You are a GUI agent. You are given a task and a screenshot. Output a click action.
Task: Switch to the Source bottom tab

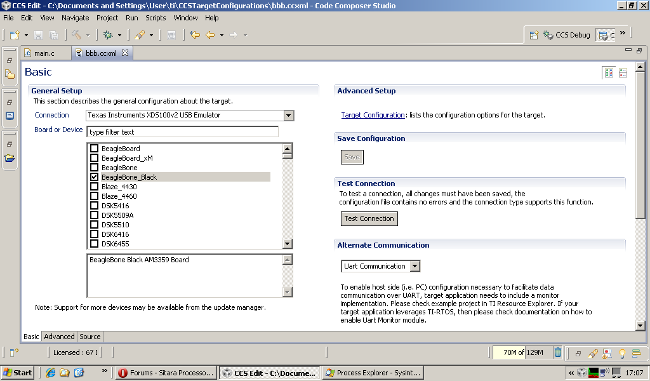click(90, 337)
